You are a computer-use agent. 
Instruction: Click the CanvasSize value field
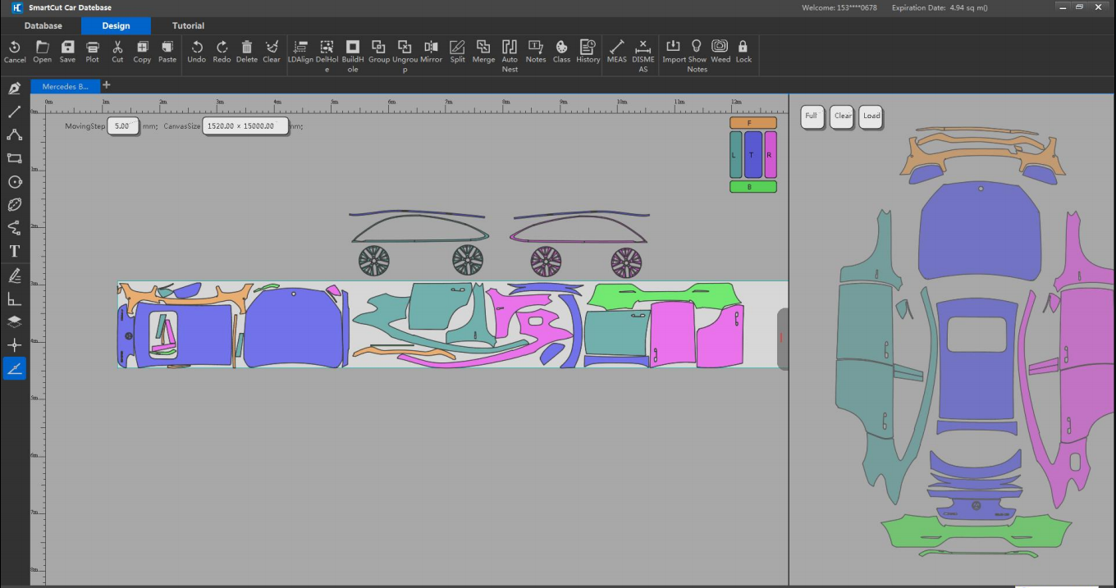click(x=245, y=126)
